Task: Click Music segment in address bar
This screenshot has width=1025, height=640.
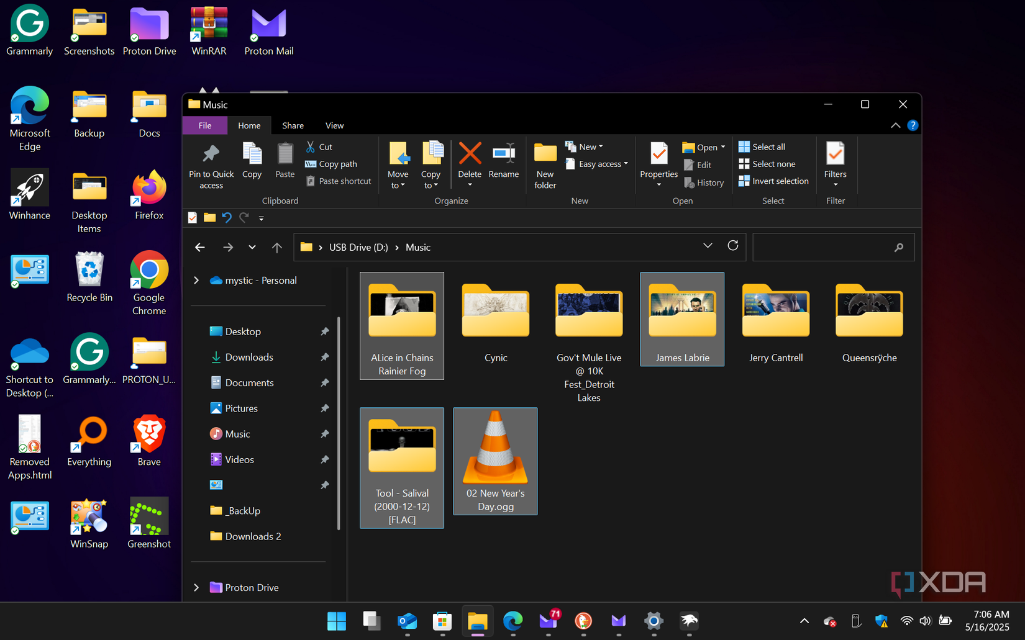Action: point(418,247)
